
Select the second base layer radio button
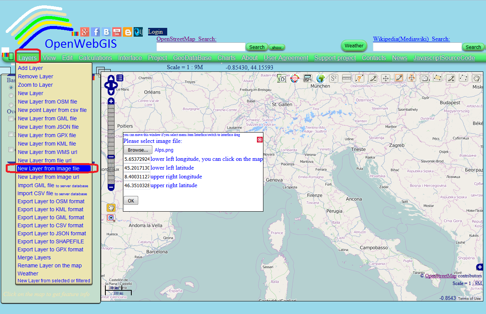point(11,95)
